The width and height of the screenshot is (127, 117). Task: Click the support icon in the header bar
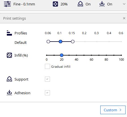click(80, 4)
